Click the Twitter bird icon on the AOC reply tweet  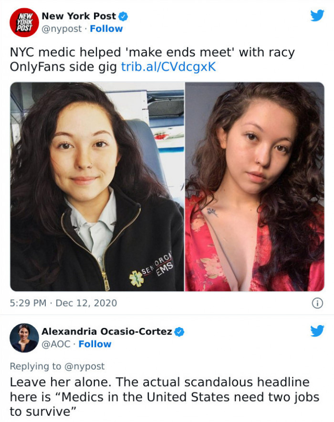(x=317, y=331)
